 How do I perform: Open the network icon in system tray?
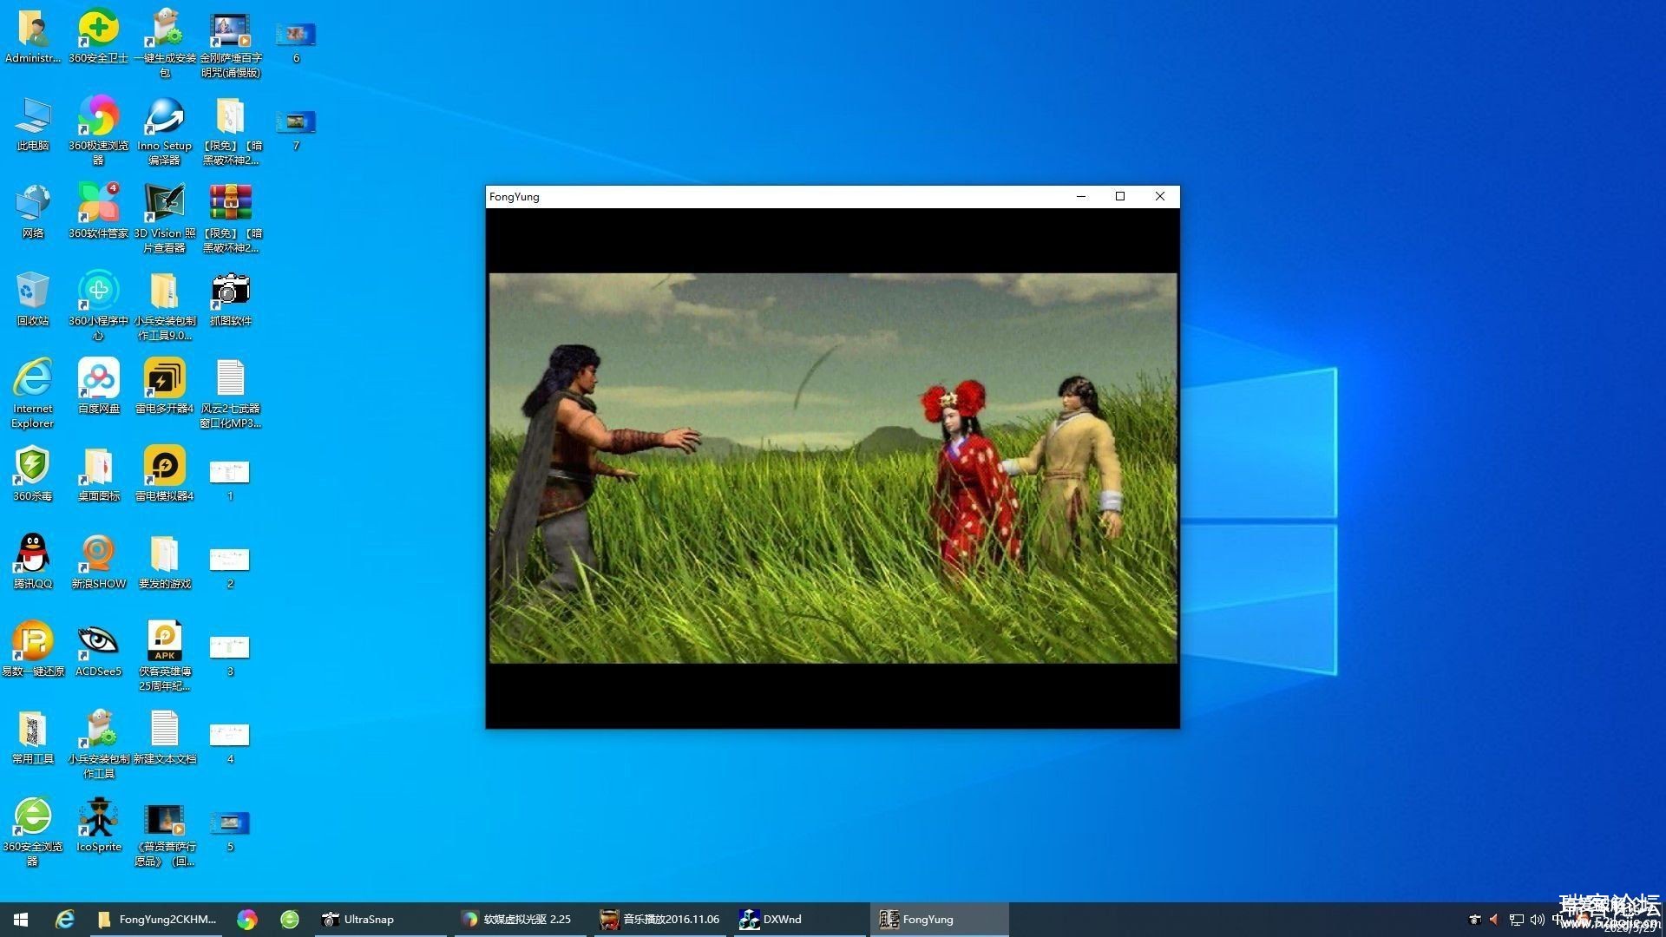point(1517,919)
